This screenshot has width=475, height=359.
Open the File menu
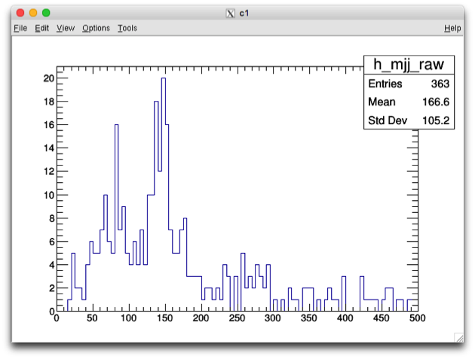click(20, 28)
